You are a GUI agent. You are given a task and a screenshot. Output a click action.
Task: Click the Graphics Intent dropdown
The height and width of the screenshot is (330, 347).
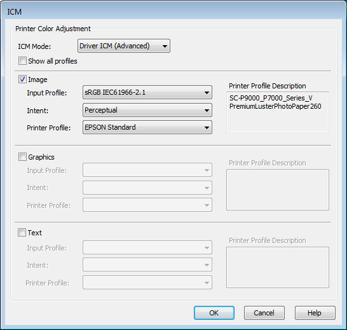click(x=147, y=188)
